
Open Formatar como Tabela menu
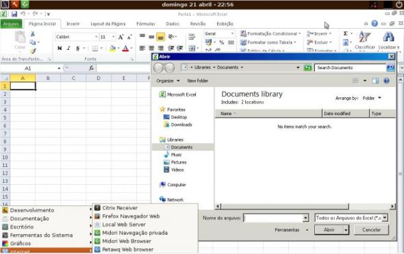click(268, 42)
